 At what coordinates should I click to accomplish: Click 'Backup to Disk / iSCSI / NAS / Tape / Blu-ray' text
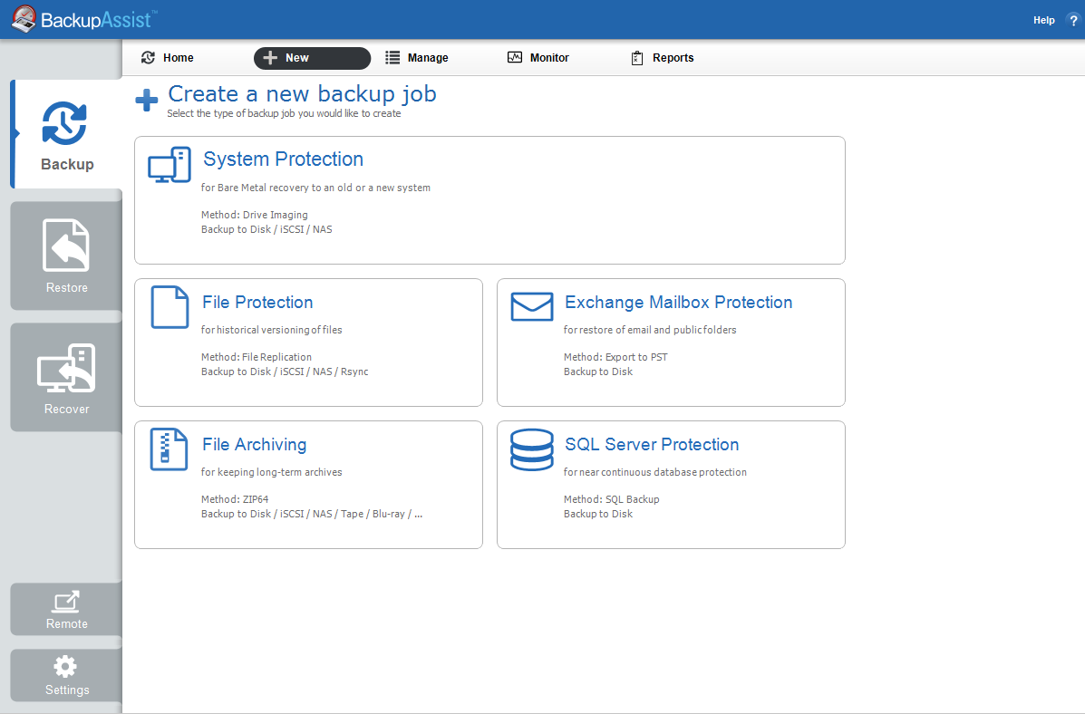(312, 514)
